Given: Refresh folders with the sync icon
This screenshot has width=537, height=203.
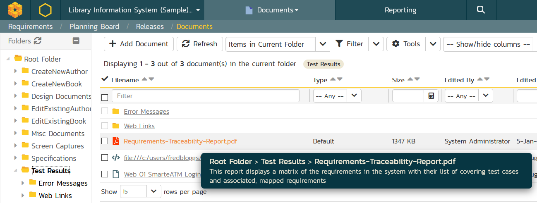Looking at the screenshot, I should 38,41.
